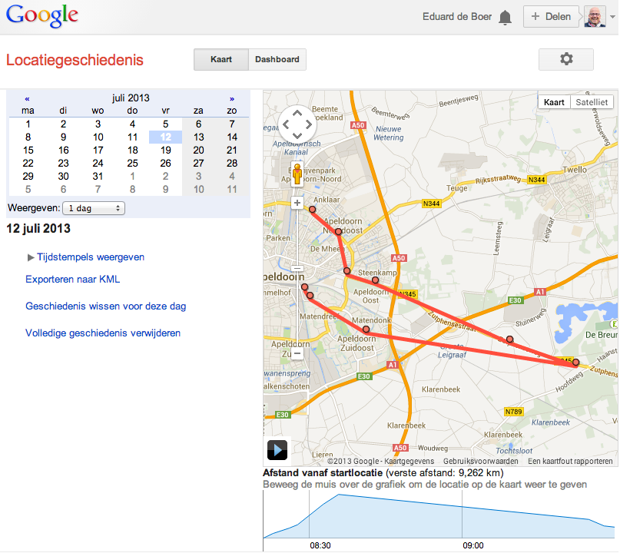Click the Exporteren naar KML link
The height and width of the screenshot is (553, 620).
(x=72, y=279)
